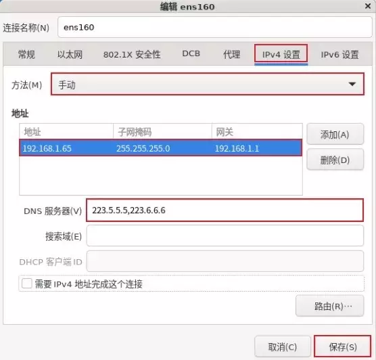Click the 连接名称 field containing ens160
This screenshot has width=376, height=360.
(214, 27)
